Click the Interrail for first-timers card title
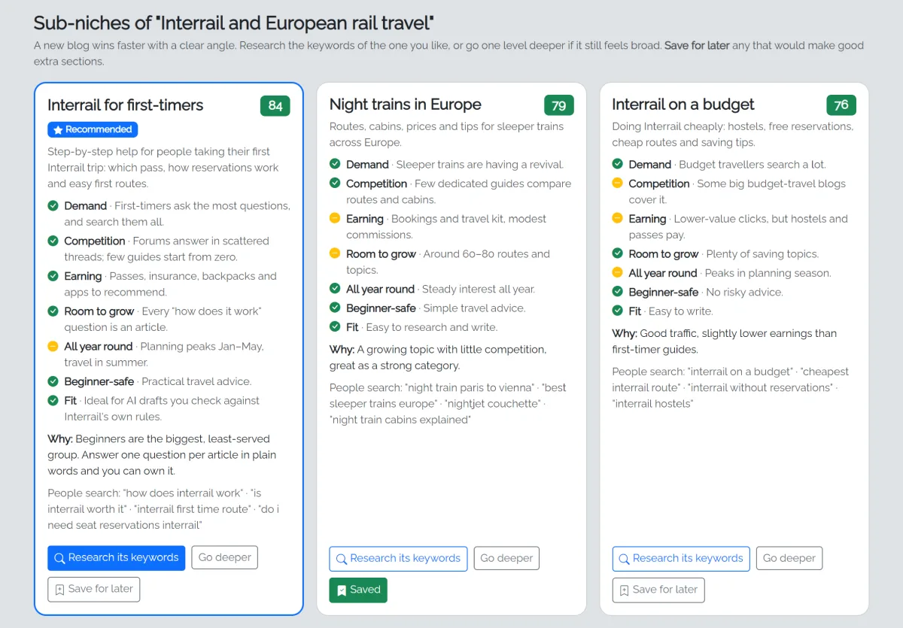This screenshot has height=628, width=903. coord(126,105)
